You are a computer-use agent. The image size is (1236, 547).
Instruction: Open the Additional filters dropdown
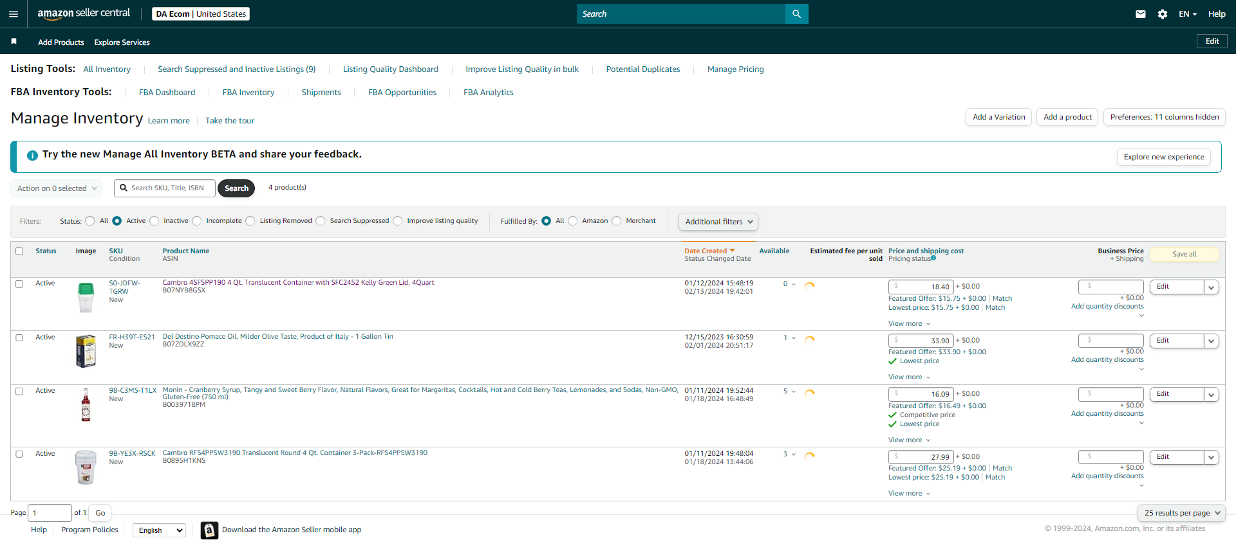[718, 222]
